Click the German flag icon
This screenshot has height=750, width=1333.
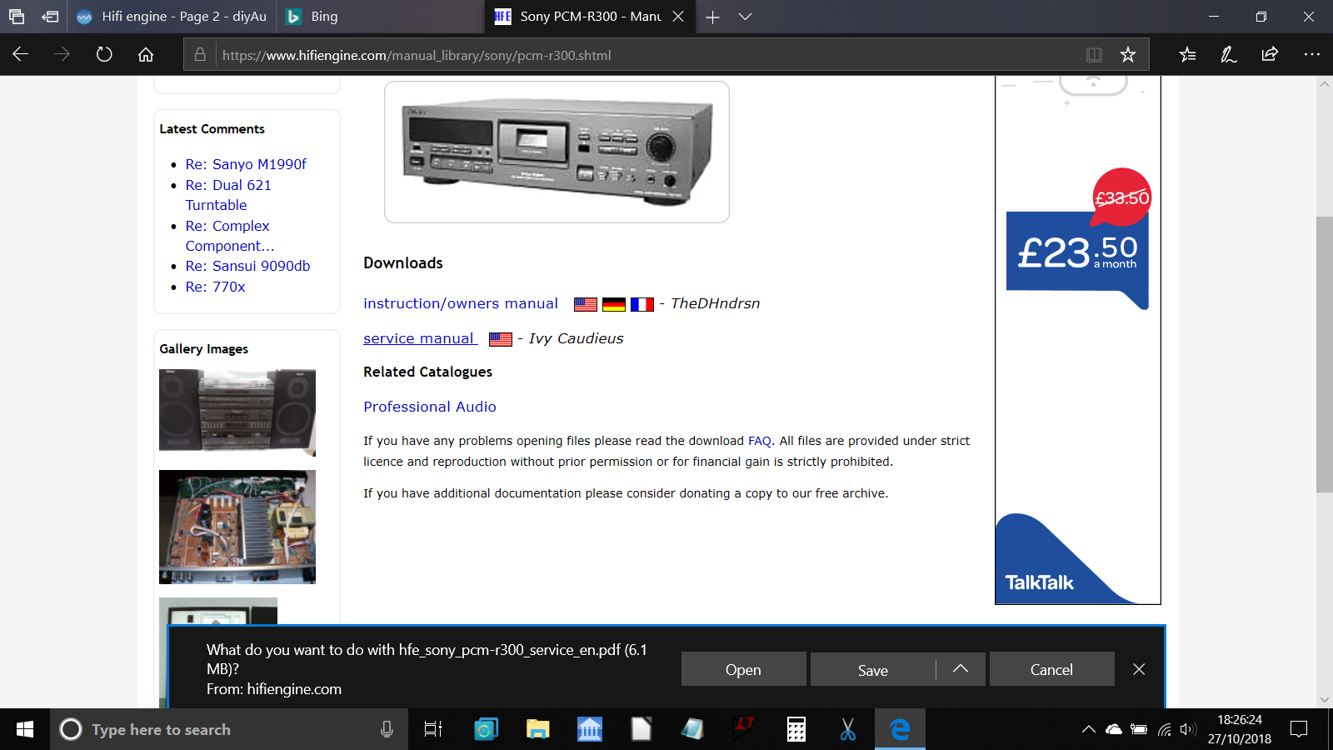[614, 304]
